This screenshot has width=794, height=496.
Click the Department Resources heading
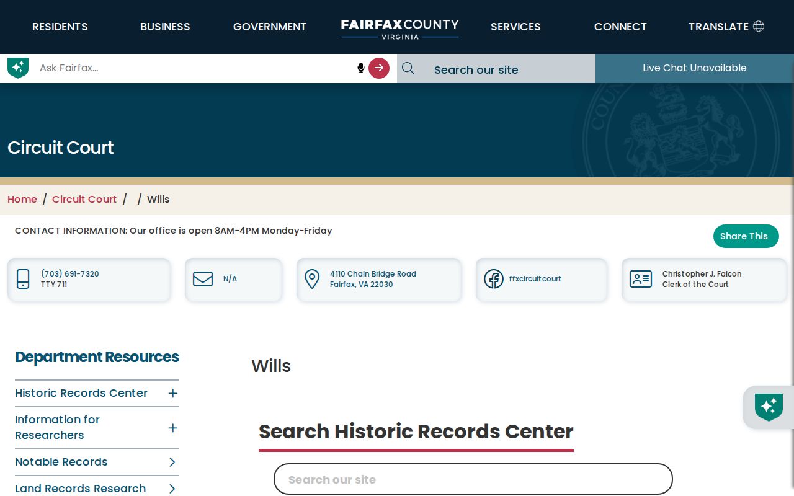coord(97,357)
